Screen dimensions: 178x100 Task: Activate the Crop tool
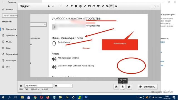pos(112,6)
